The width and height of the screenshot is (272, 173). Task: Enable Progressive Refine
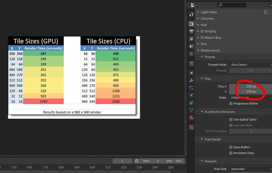click(x=231, y=103)
